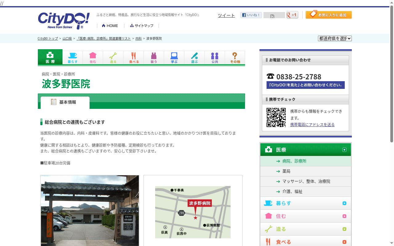This screenshot has height=246, width=394.
Task: Click the CityDO! logo
Action: 64,21
